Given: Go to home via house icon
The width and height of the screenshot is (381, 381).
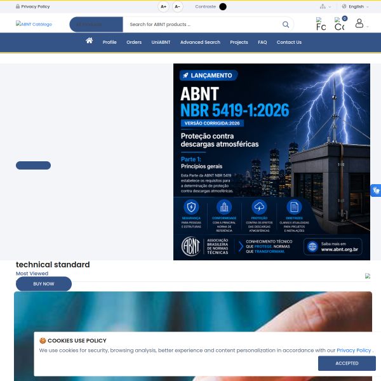Looking at the screenshot, I should point(89,41).
